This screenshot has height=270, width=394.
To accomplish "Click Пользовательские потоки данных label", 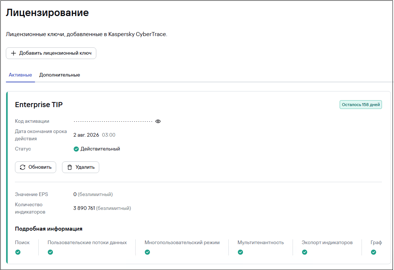I will click(x=87, y=243).
